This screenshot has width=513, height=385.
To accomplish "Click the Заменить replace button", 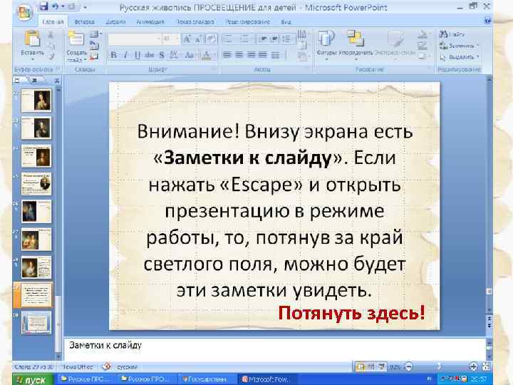I will coord(459,46).
